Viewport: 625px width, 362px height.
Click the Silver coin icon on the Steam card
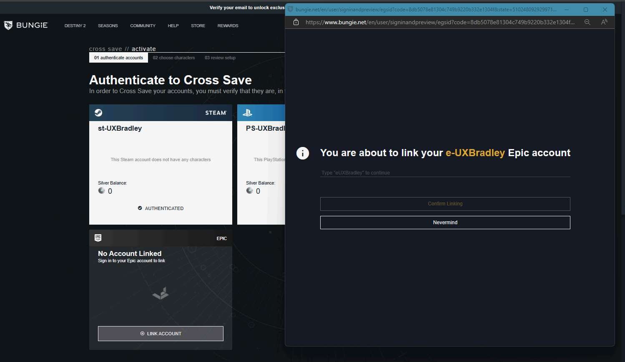click(102, 191)
